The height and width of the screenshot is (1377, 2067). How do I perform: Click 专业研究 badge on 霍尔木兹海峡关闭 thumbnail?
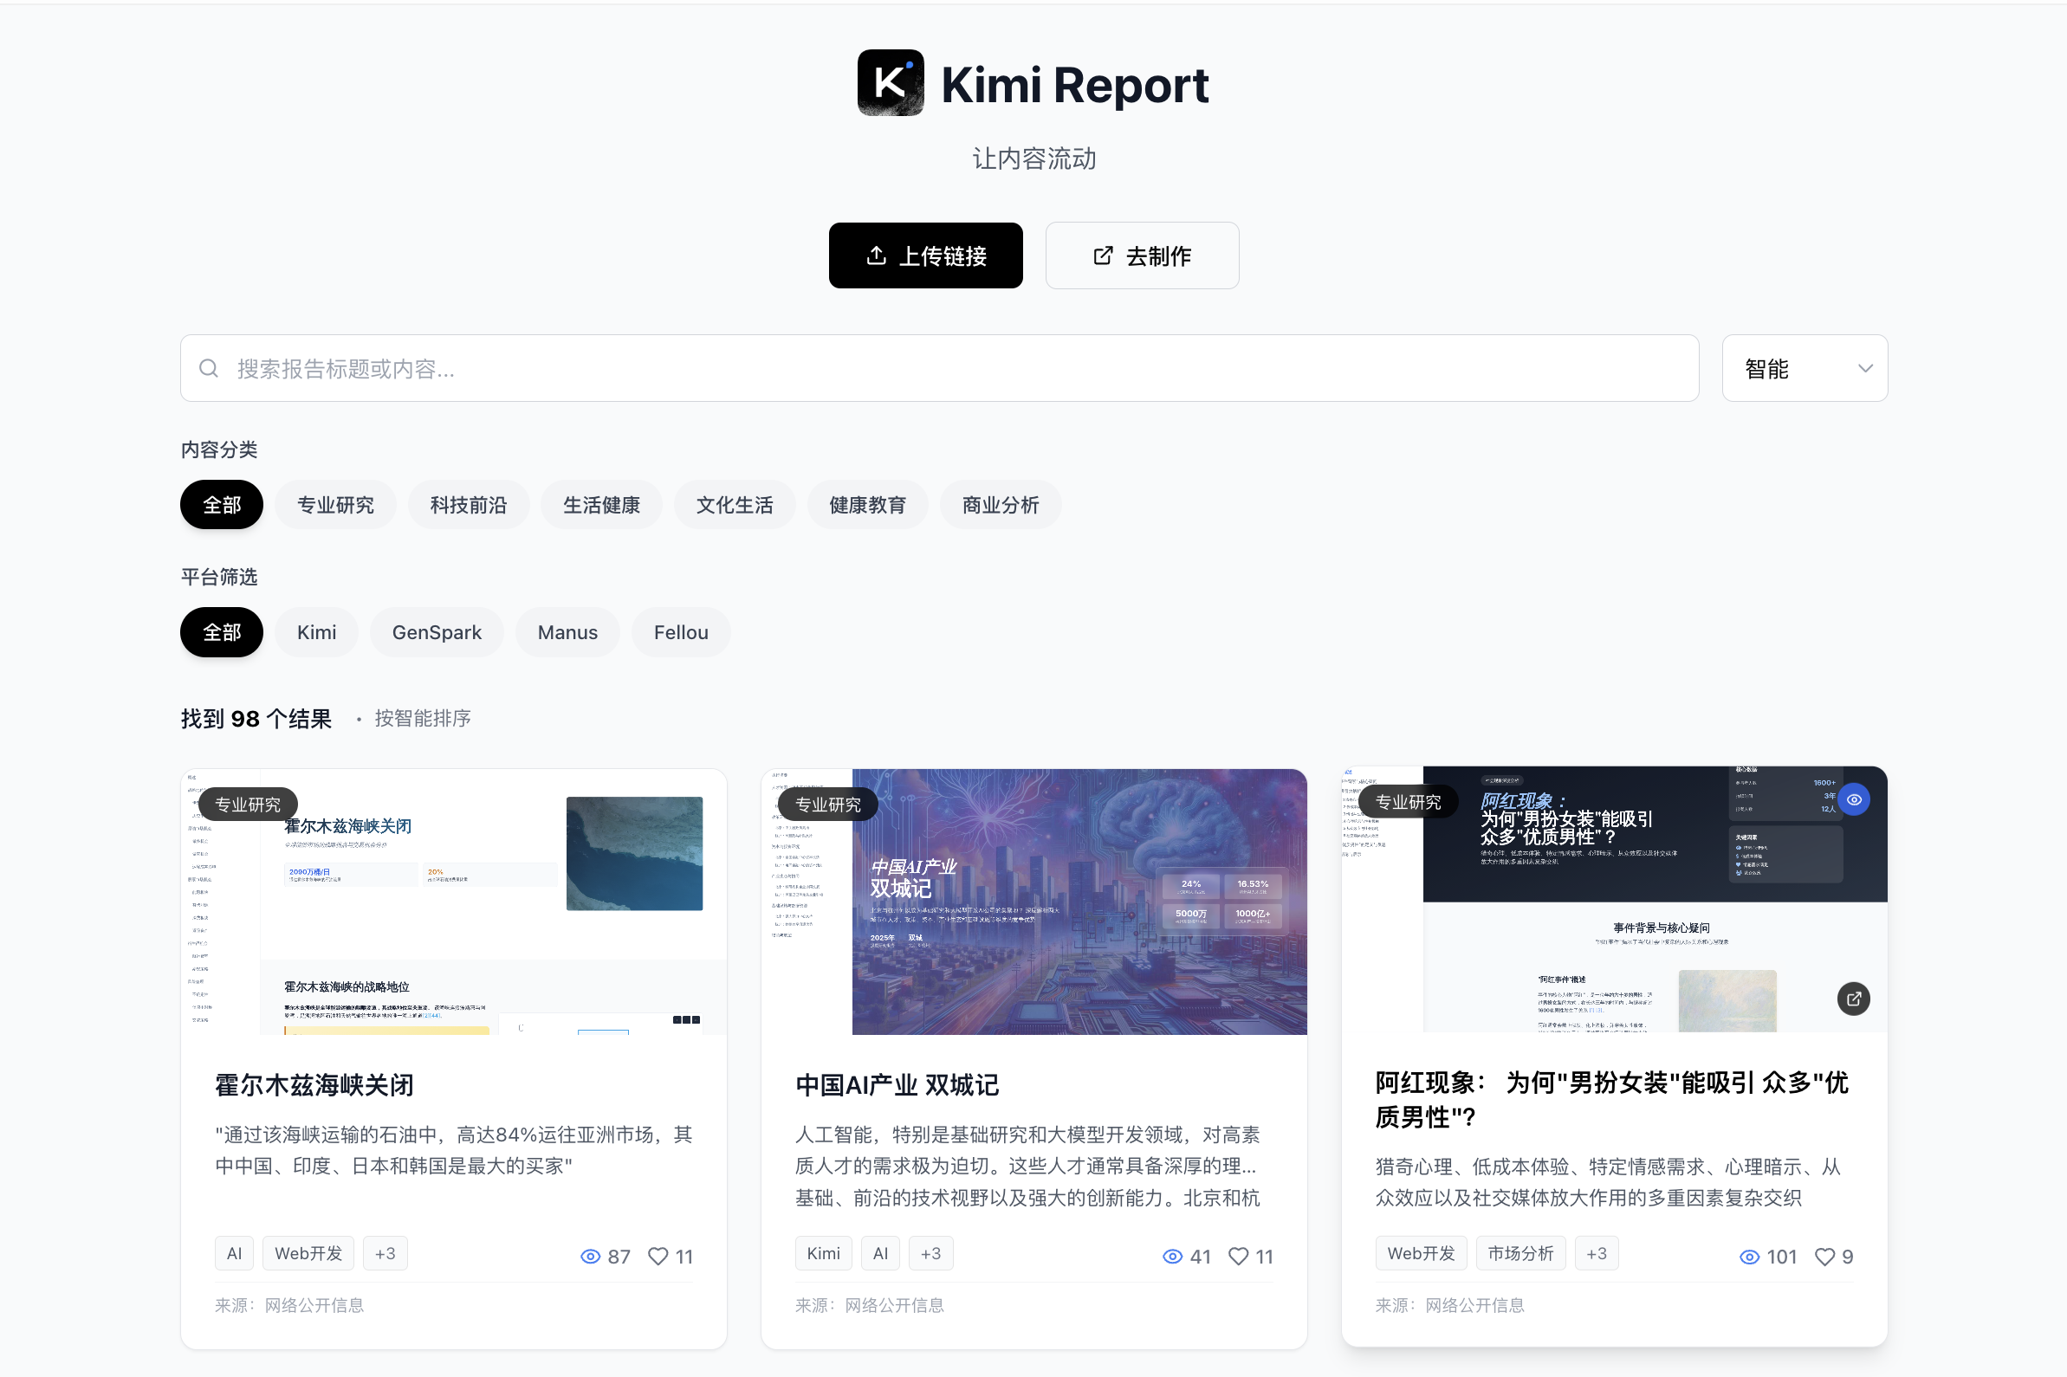[248, 805]
